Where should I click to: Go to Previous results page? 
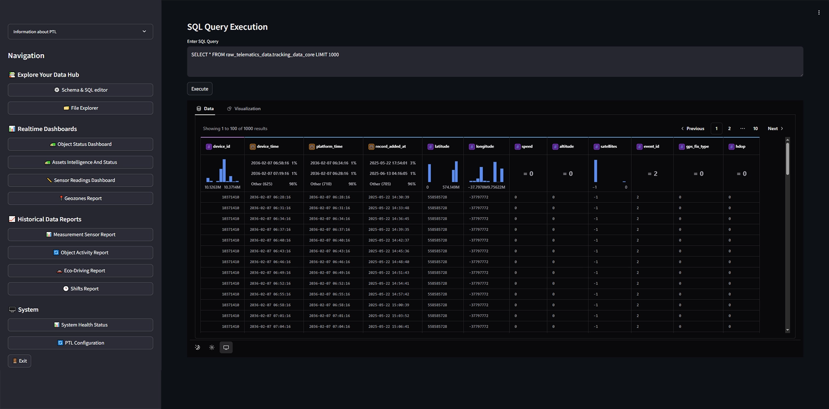click(x=693, y=129)
